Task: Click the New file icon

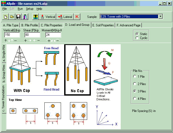Action: [6, 17]
